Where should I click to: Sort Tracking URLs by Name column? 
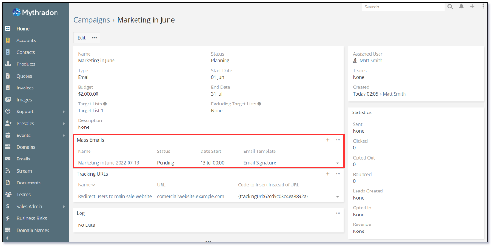pyautogui.click(x=87, y=185)
